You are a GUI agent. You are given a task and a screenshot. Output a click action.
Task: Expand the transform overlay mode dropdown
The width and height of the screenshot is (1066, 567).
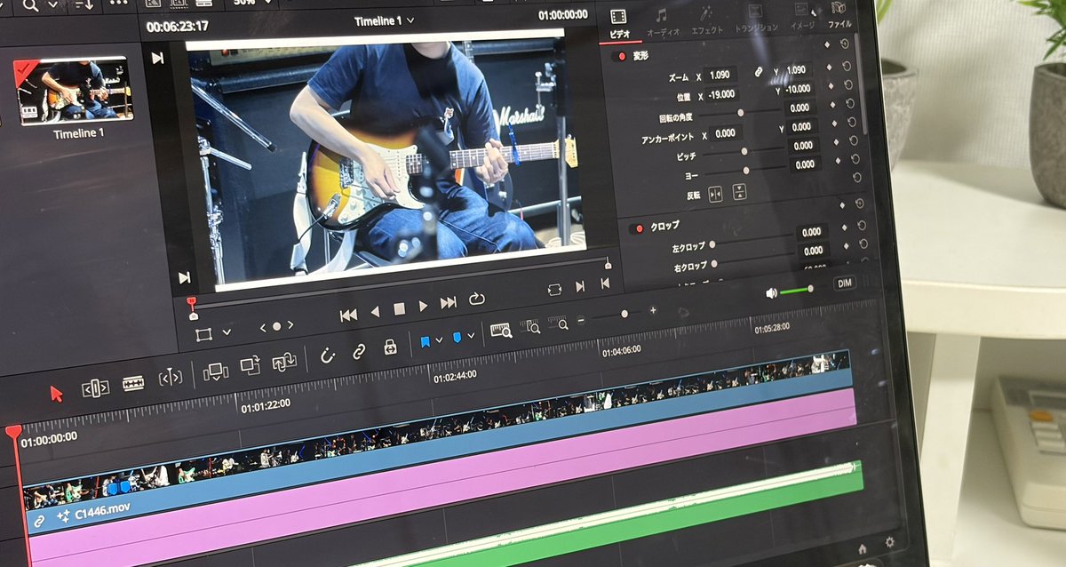(227, 331)
